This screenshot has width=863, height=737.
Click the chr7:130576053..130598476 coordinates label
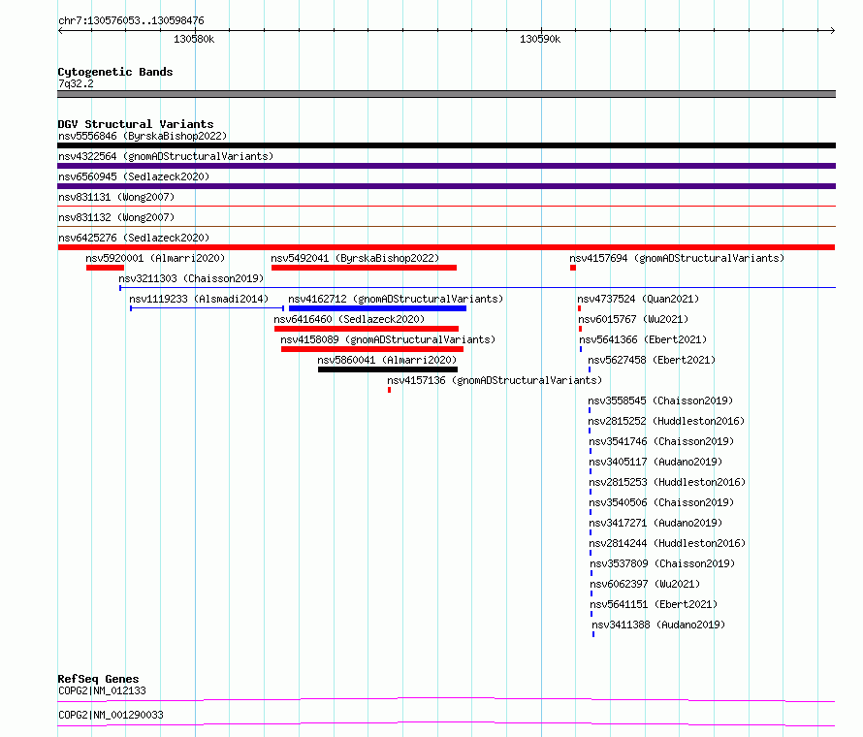click(x=131, y=20)
